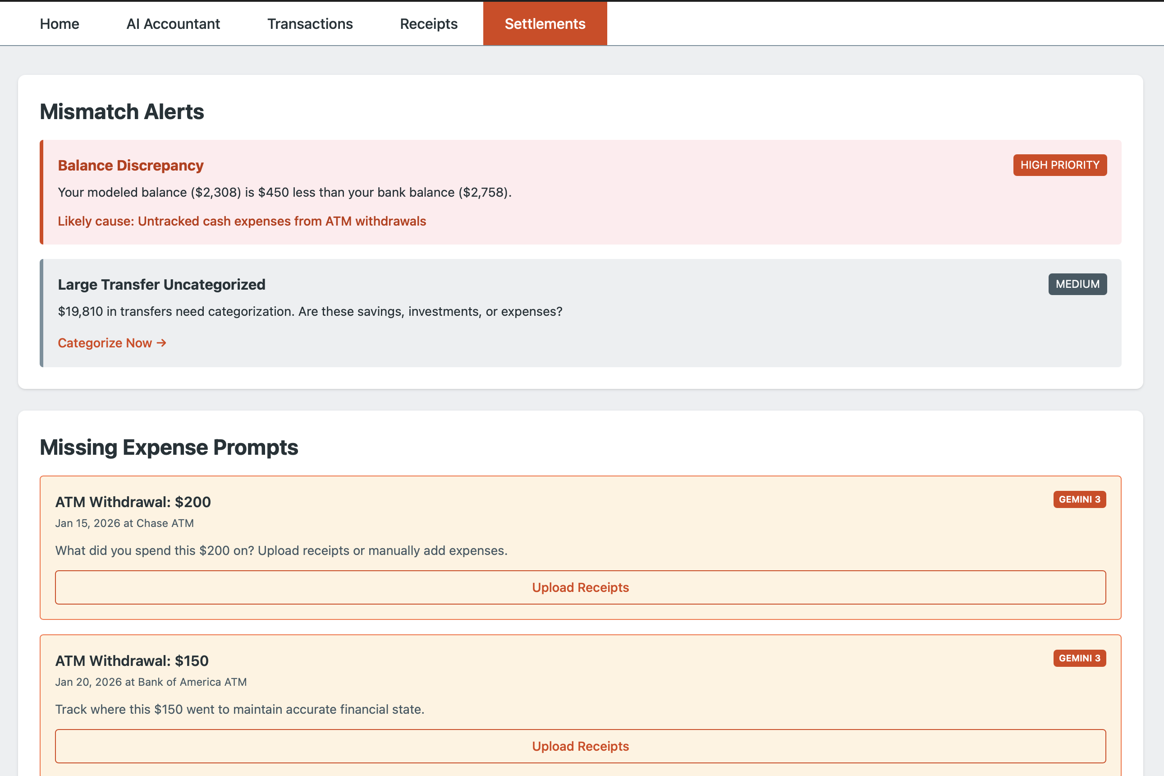1164x776 pixels.
Task: Open the Transactions tab
Action: click(x=310, y=24)
